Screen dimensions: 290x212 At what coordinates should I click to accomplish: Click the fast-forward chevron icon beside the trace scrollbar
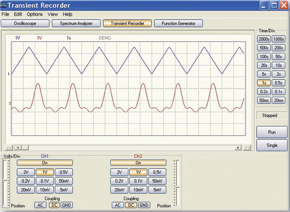tap(248, 148)
